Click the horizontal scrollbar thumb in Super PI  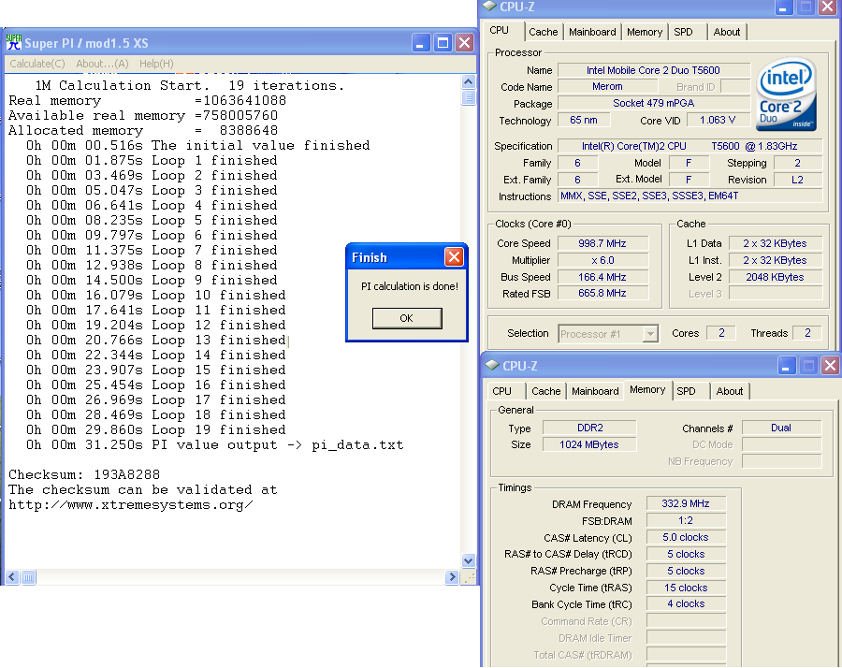click(x=28, y=577)
